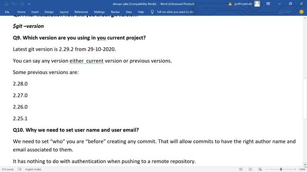
Task: Open the Layout ribbon tab
Action: click(x=64, y=12)
